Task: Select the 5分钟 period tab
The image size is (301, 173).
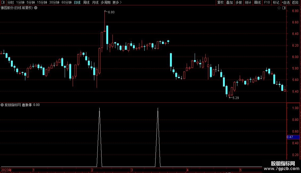Action: click(31, 2)
